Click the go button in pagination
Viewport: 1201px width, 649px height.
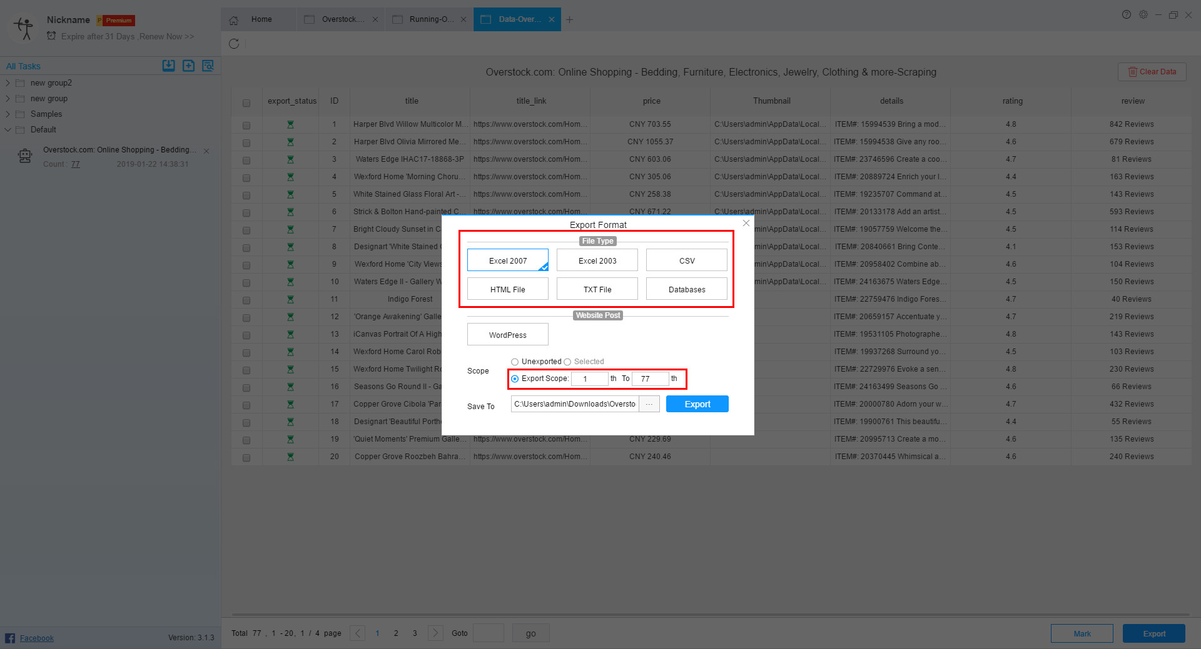point(530,633)
